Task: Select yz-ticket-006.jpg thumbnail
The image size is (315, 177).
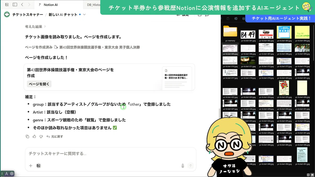Action: 248,48
